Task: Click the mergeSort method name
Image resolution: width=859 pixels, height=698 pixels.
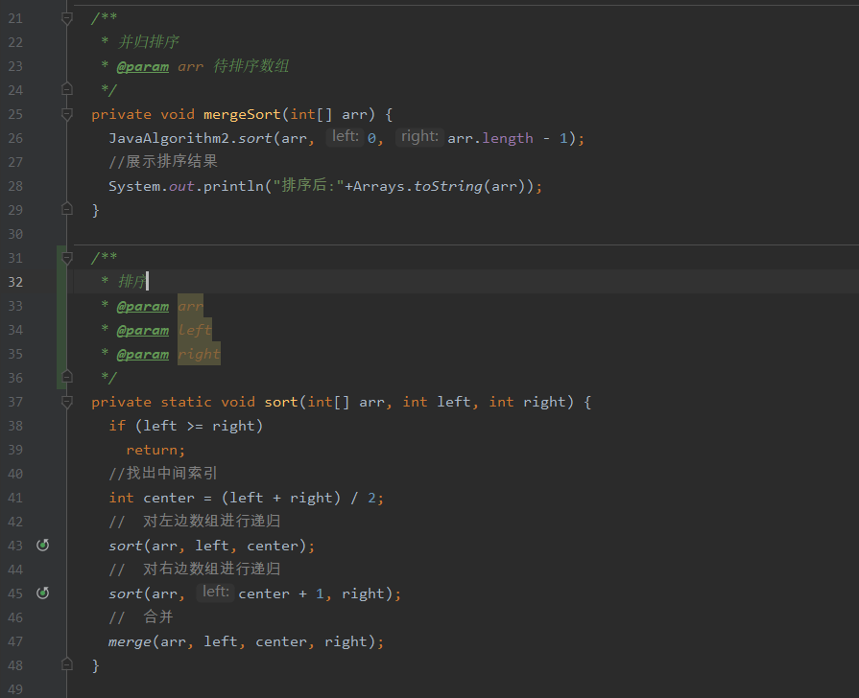Action: tap(242, 114)
